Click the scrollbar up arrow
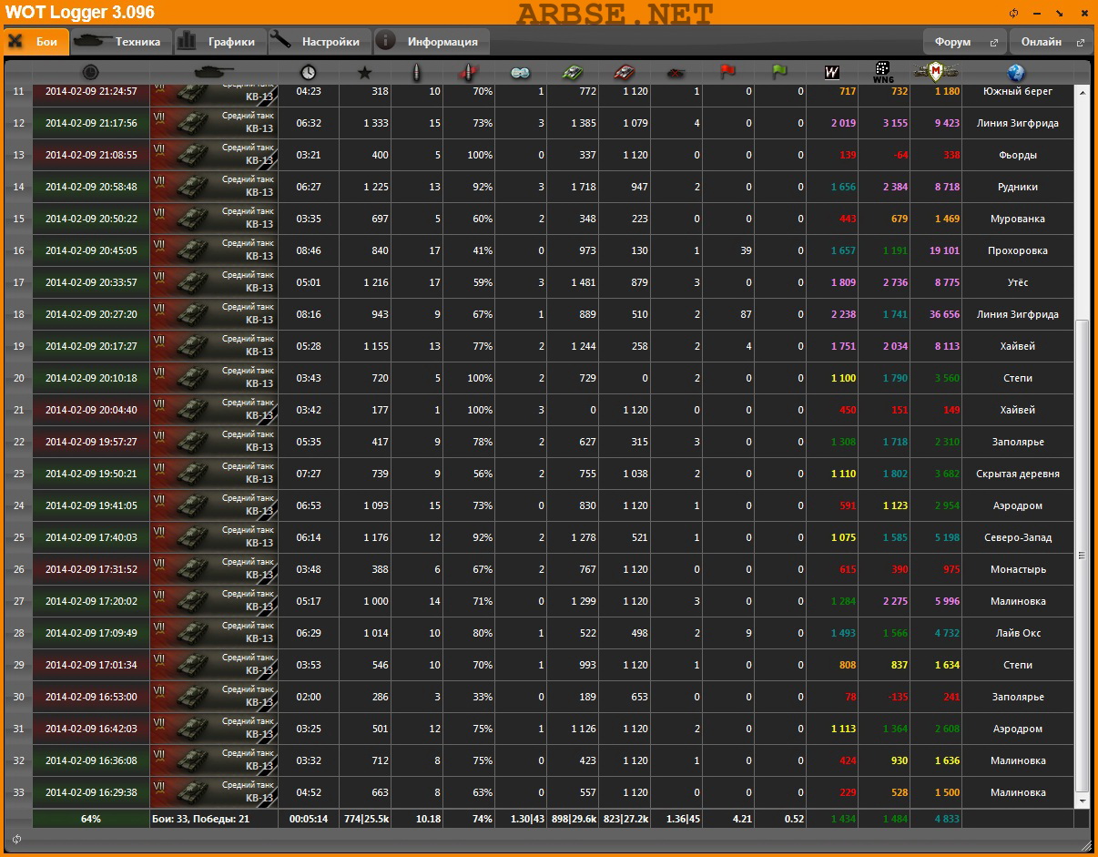Viewport: 1098px width, 857px height. tap(1083, 92)
